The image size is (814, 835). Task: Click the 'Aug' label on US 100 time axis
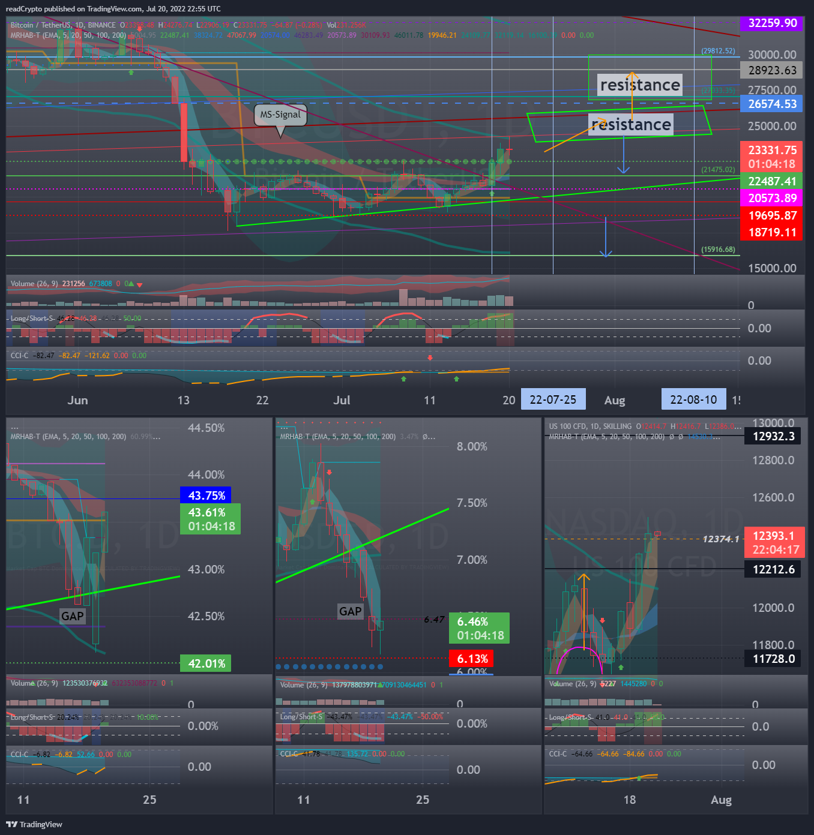721,800
